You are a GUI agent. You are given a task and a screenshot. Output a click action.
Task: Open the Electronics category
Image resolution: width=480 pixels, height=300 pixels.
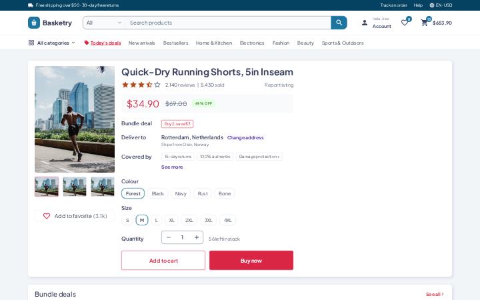click(252, 43)
